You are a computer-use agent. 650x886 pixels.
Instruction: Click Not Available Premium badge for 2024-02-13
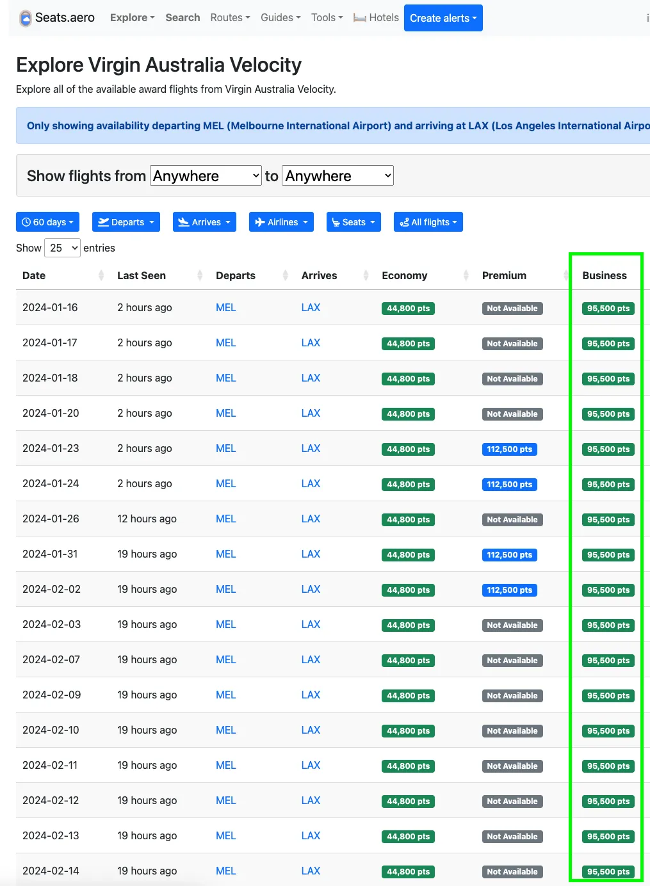point(512,837)
